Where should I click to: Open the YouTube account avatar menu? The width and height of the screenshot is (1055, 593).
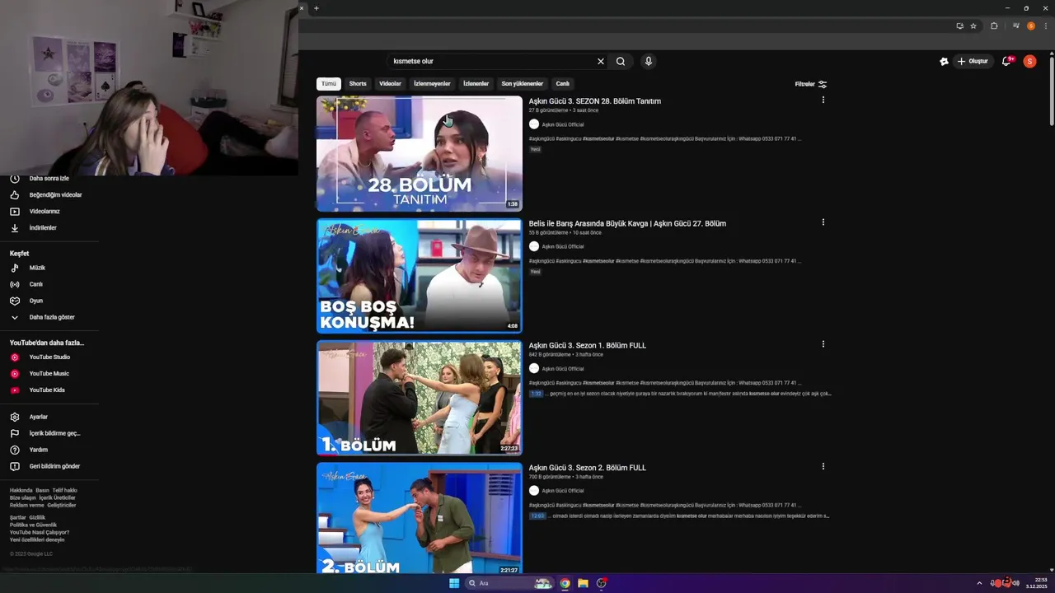pos(1029,61)
